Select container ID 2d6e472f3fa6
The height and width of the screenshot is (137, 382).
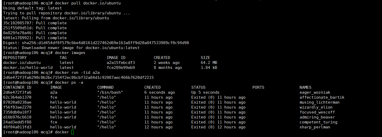17,92
